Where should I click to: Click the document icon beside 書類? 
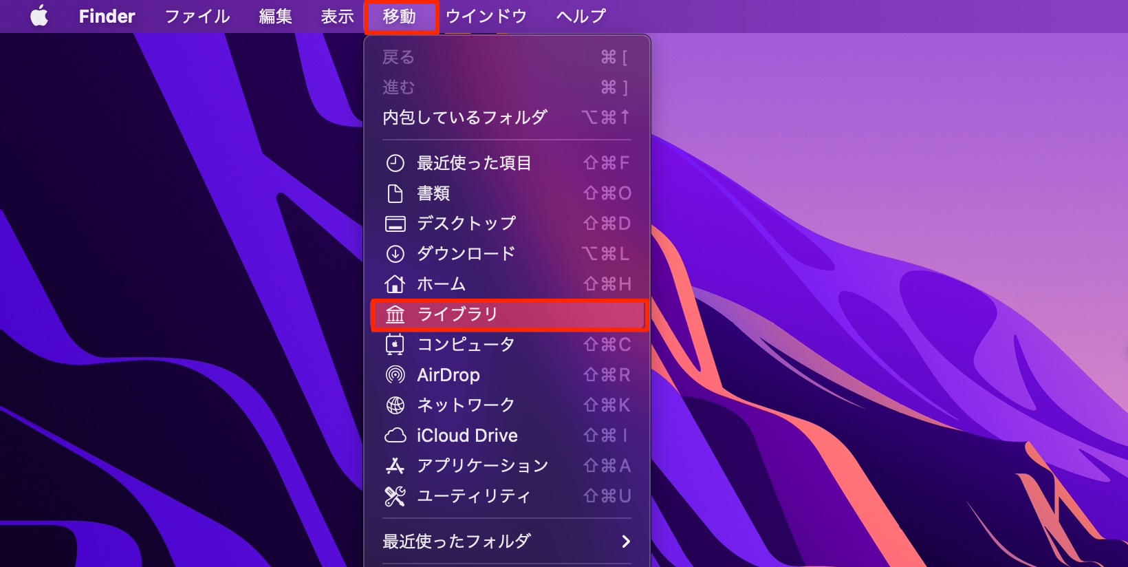tap(395, 193)
